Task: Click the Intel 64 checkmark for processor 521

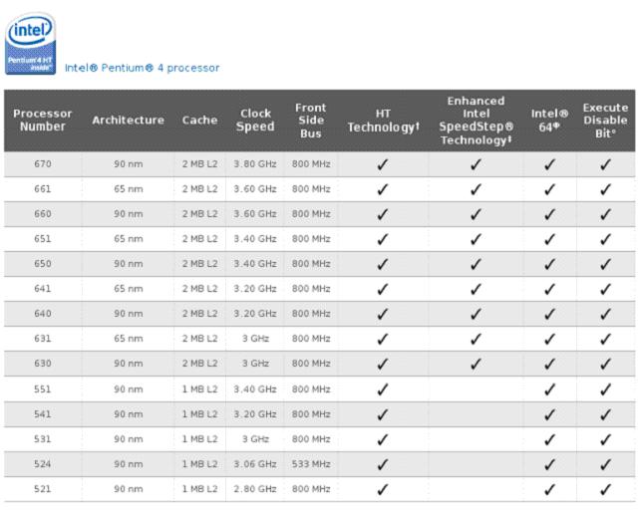Action: [550, 488]
